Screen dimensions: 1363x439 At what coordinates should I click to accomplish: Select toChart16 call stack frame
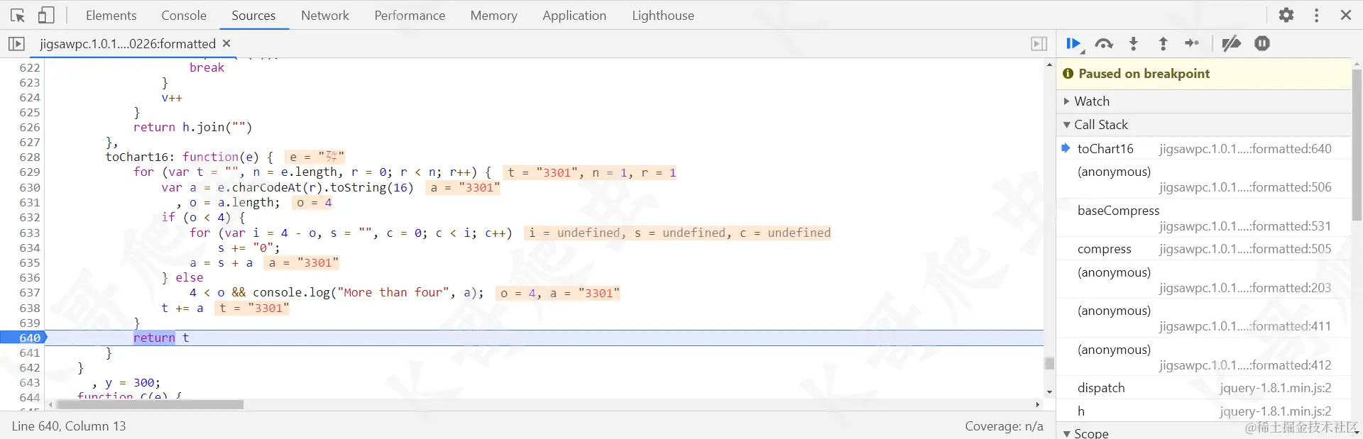pos(1204,149)
